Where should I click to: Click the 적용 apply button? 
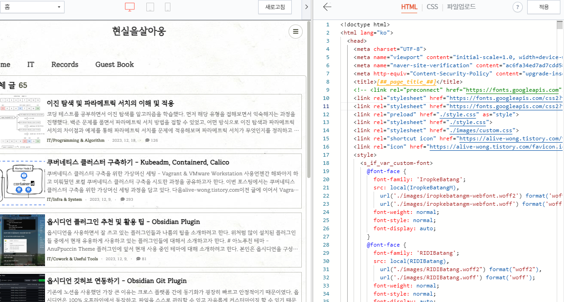pyautogui.click(x=544, y=7)
